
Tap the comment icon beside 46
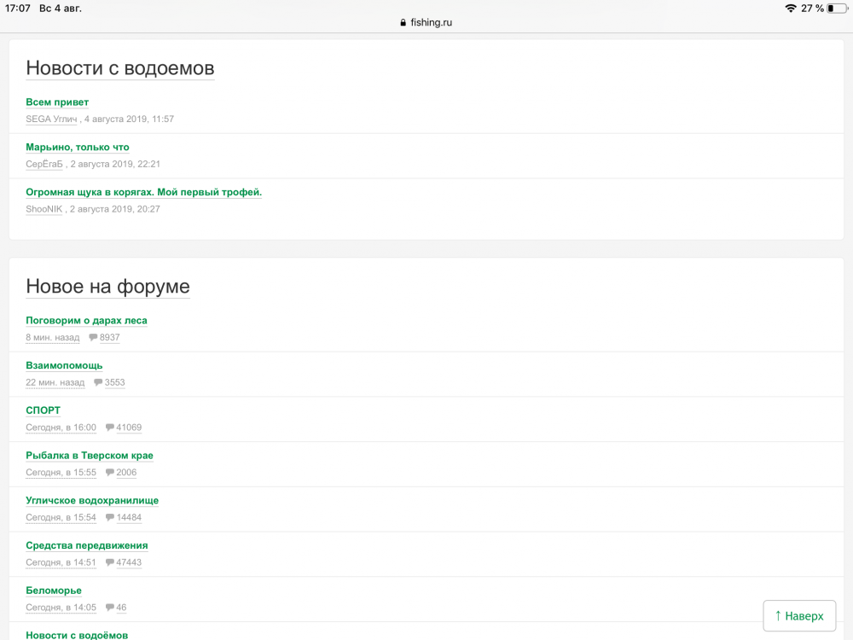110,608
